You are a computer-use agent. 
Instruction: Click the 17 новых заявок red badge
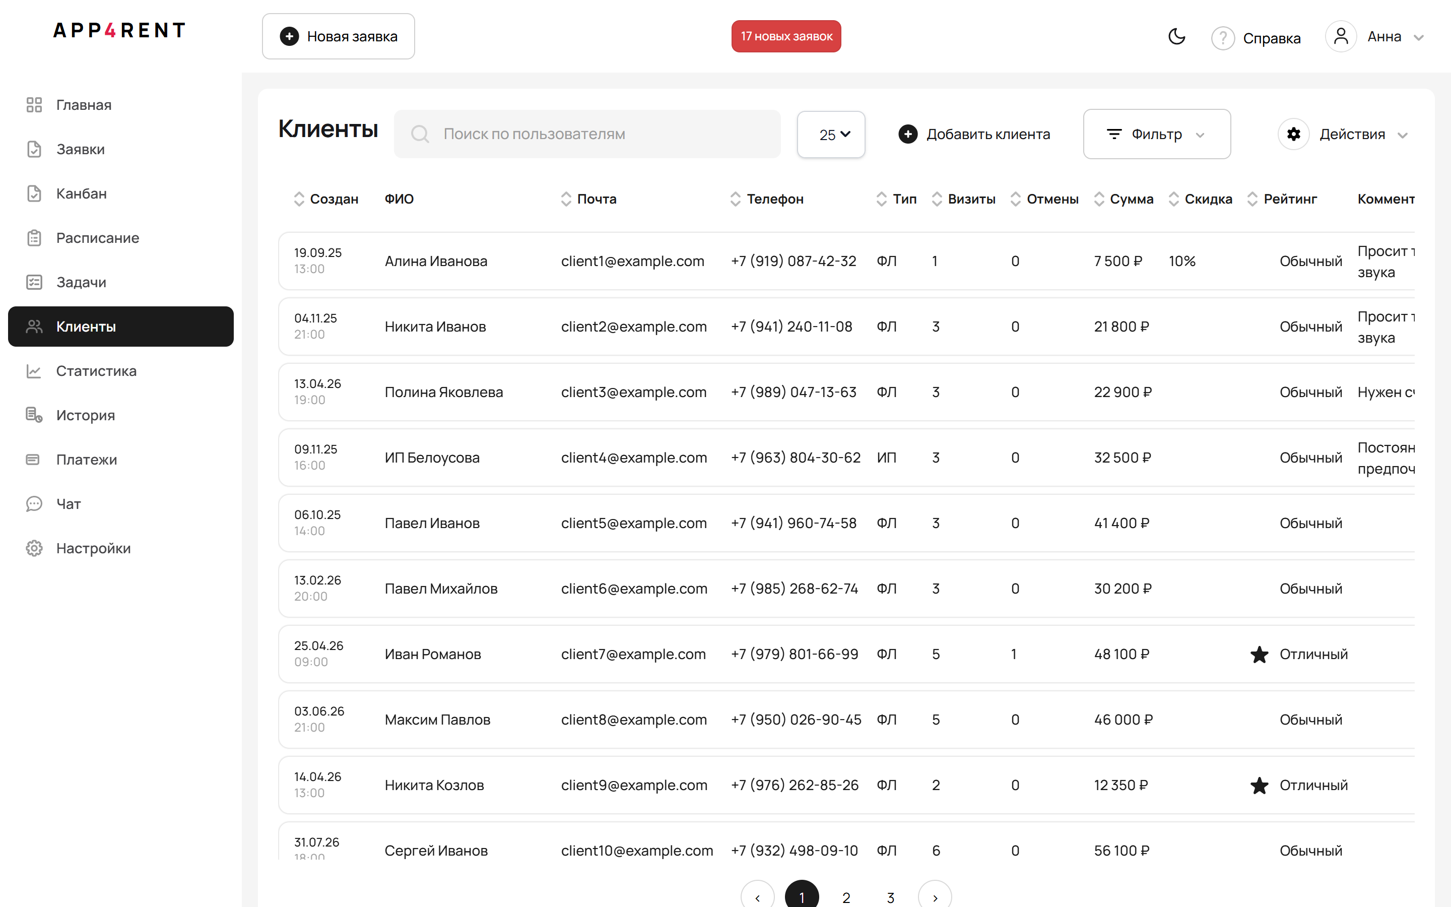pyautogui.click(x=786, y=37)
